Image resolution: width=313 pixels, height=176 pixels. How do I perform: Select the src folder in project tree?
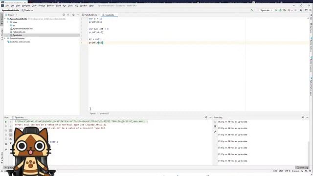click(x=13, y=25)
